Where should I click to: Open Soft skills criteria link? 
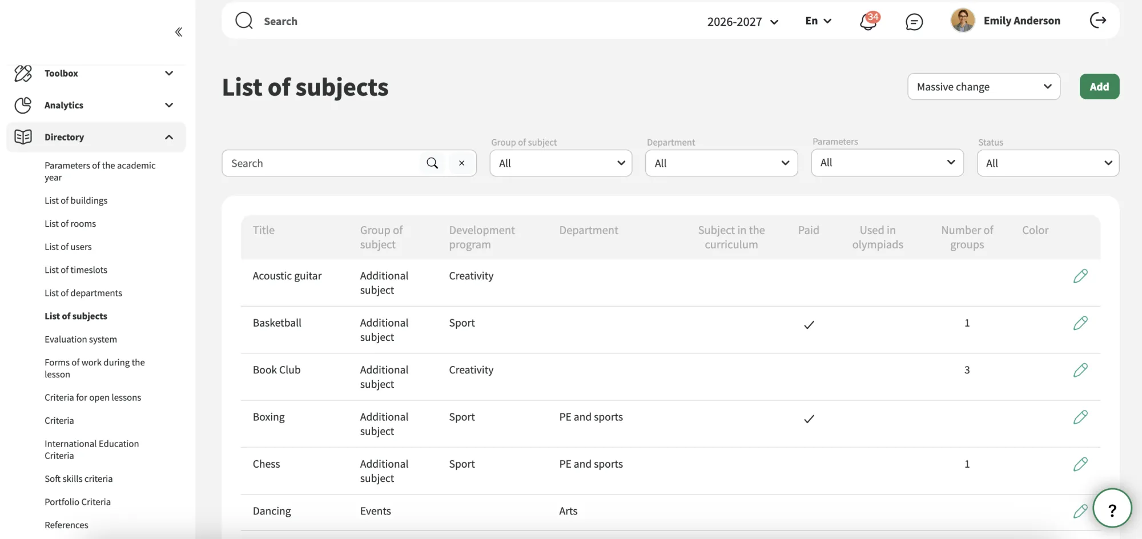click(79, 479)
